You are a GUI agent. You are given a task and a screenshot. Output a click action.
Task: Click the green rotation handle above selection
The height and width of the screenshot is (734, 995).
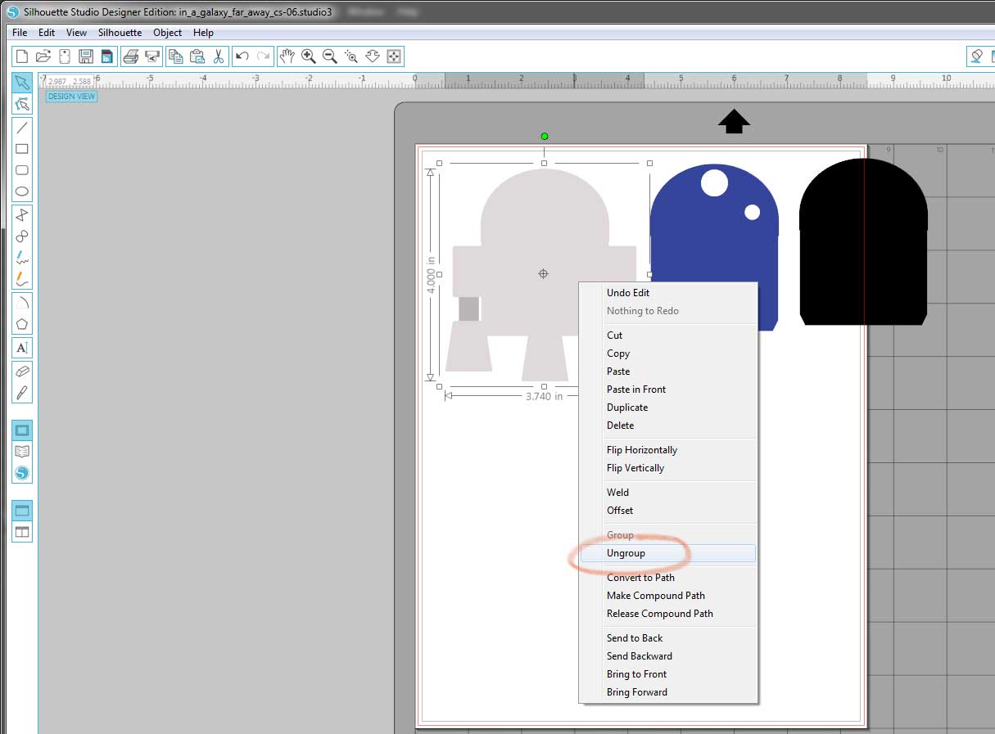(545, 137)
